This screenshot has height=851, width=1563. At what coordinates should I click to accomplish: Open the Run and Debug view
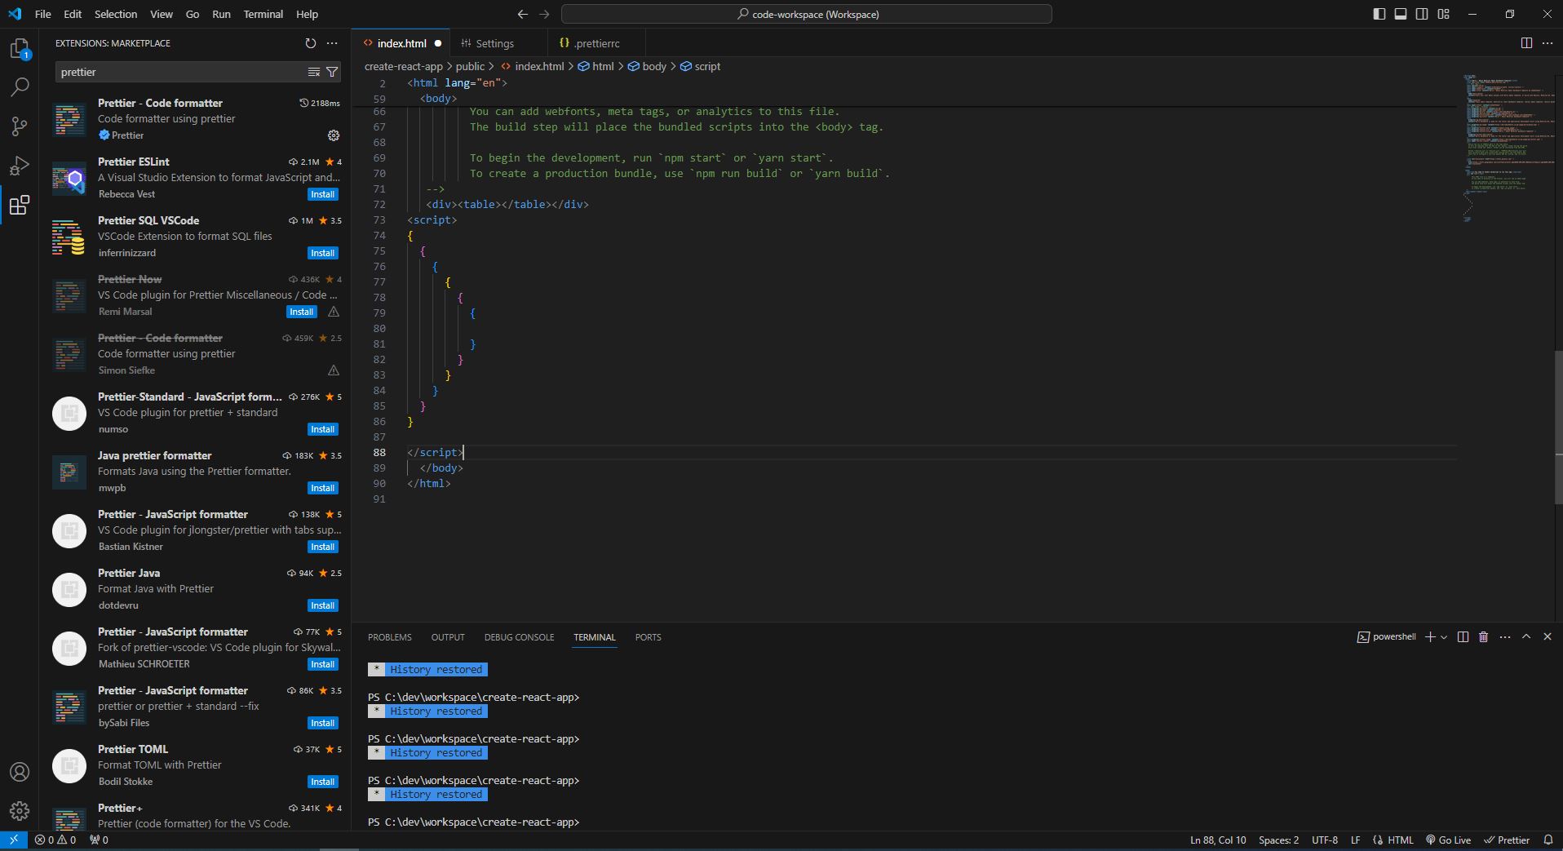20,166
